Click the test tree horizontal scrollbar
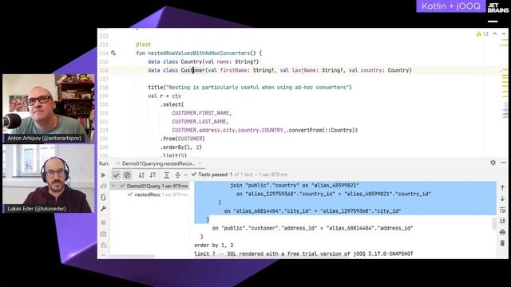Image resolution: width=511 pixels, height=287 pixels. click(x=132, y=257)
